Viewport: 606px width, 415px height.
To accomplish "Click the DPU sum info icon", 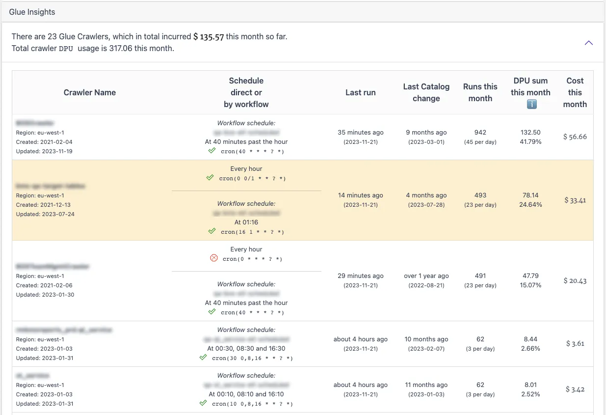I will click(531, 104).
